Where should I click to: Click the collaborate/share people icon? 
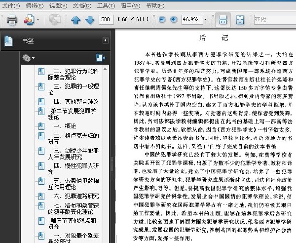tap(29, 20)
